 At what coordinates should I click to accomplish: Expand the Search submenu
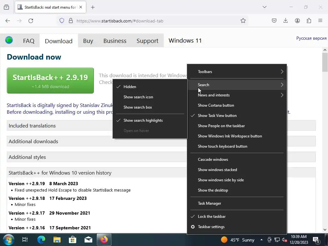237,85
